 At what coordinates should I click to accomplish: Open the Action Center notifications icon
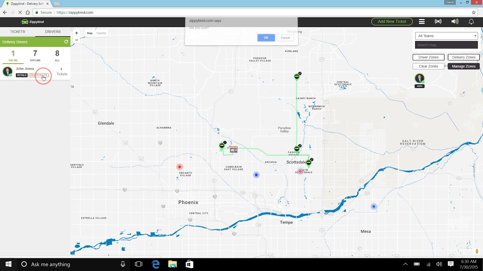[451, 264]
